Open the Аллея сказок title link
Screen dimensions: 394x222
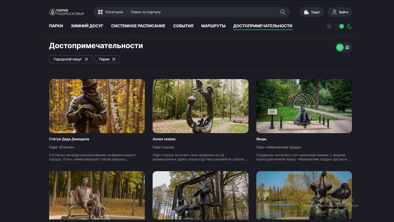tap(164, 139)
